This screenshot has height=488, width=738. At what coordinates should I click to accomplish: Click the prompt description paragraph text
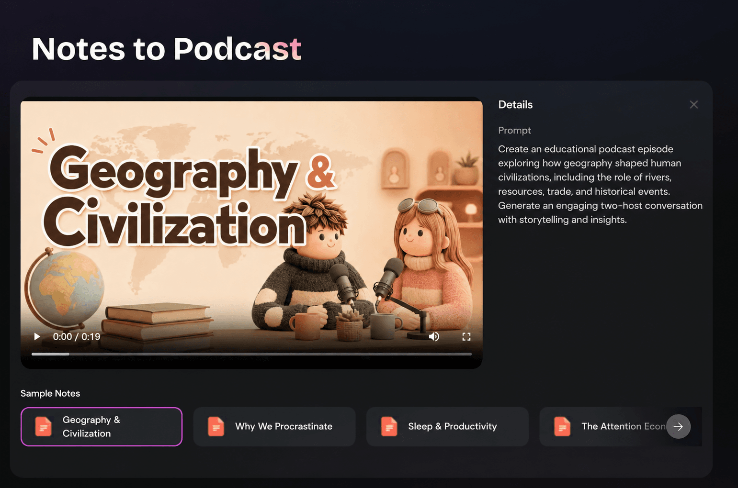tap(600, 184)
